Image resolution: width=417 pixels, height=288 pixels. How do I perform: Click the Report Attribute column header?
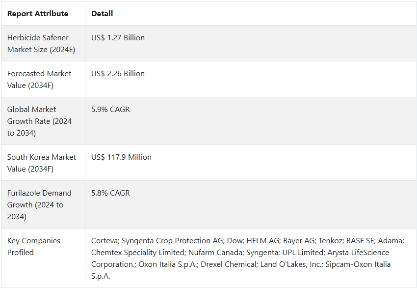(37, 14)
